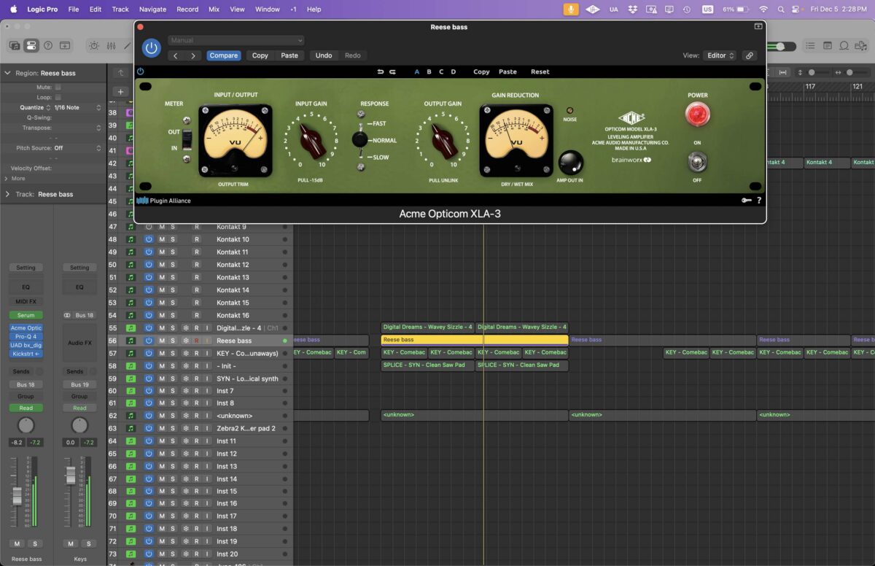This screenshot has width=875, height=566.
Task: Open the Pitch Source Off dropdown
Action: [77, 148]
